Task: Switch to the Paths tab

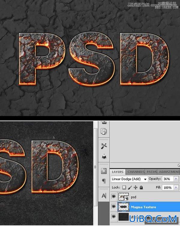Action: [x=152, y=172]
